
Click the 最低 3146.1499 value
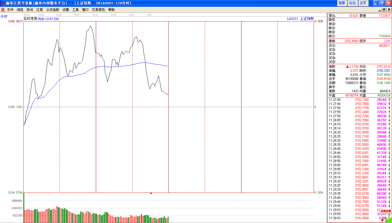click(x=384, y=83)
